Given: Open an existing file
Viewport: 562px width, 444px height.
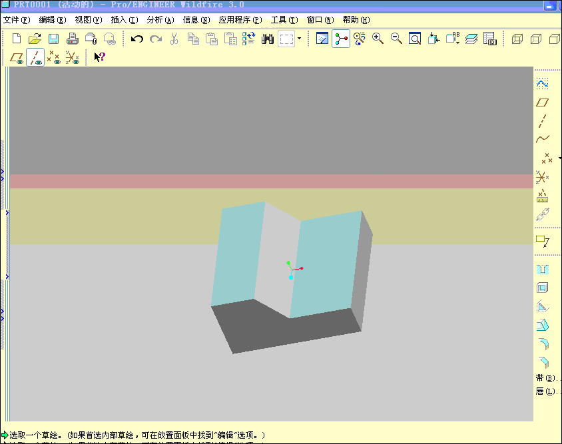Looking at the screenshot, I should (35, 39).
